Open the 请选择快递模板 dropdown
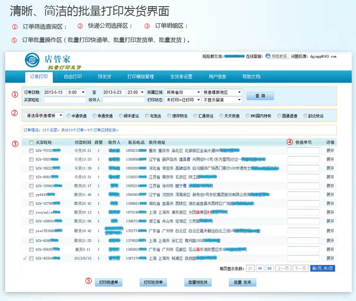Screen dimensions: 356x301 click(x=44, y=116)
